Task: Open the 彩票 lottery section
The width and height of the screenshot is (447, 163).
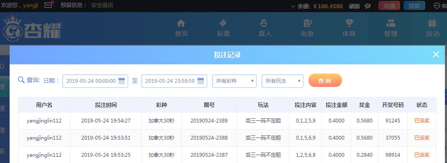Action: 223,28
